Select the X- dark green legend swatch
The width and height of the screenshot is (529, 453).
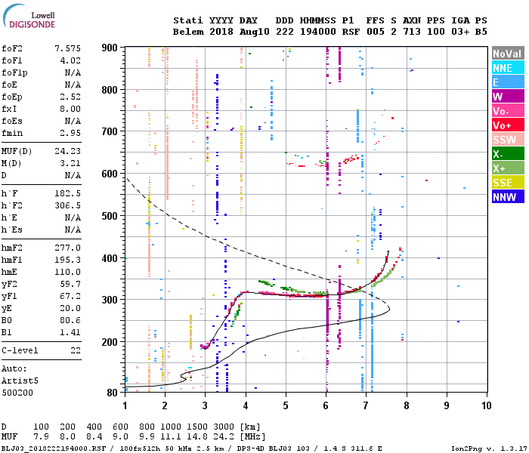point(508,154)
